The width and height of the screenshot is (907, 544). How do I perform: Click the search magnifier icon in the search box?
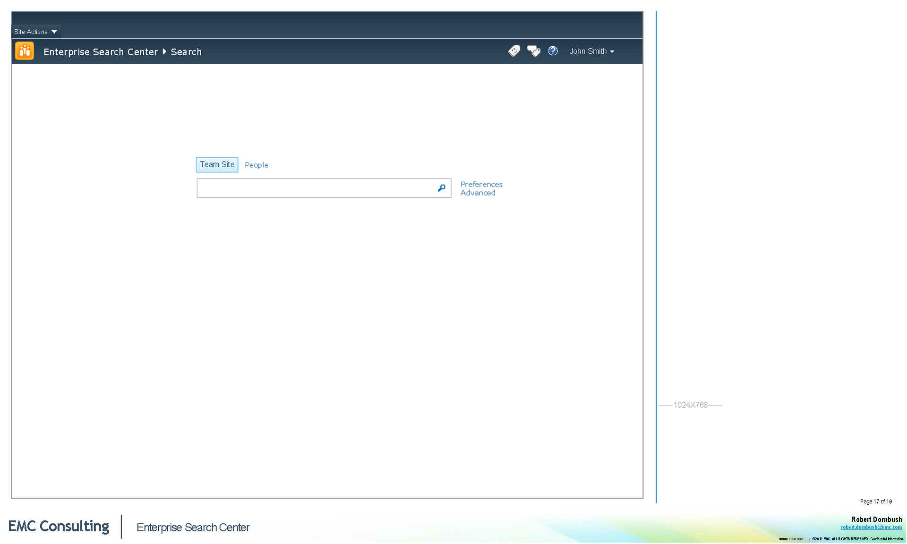coord(441,188)
